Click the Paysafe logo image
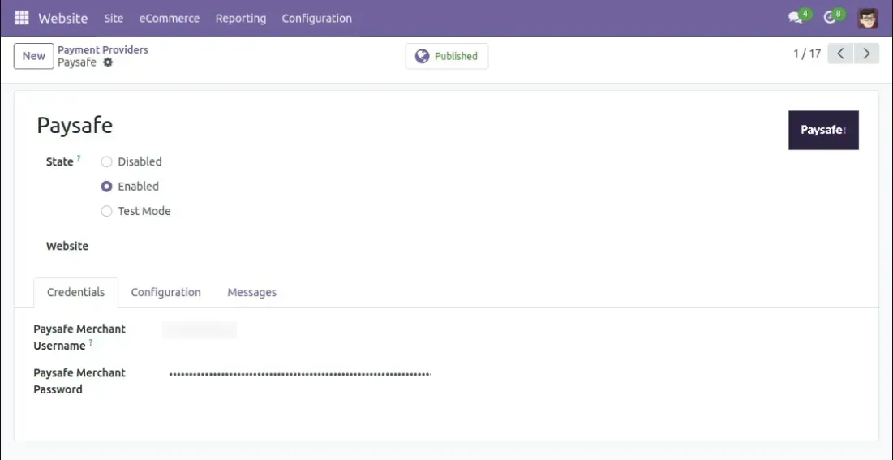 click(823, 130)
